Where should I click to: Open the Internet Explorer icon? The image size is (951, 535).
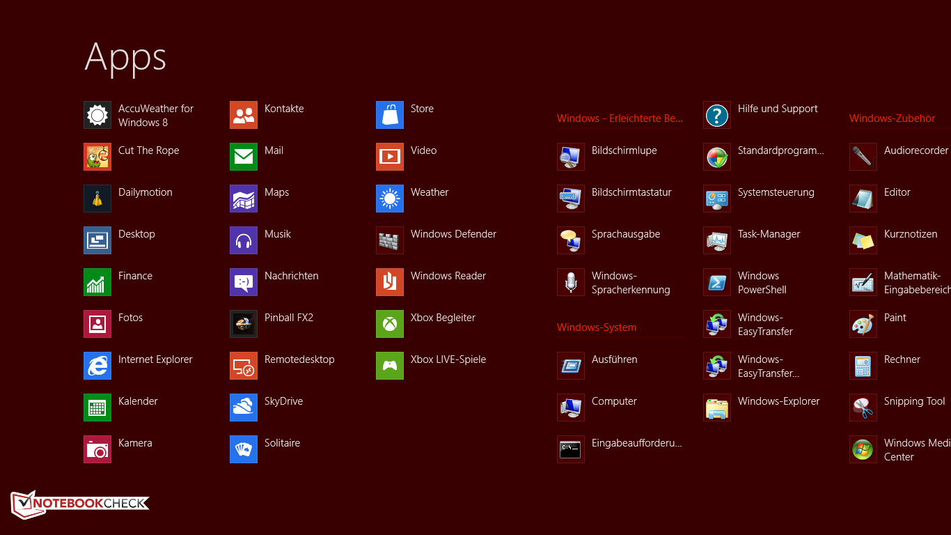97,366
